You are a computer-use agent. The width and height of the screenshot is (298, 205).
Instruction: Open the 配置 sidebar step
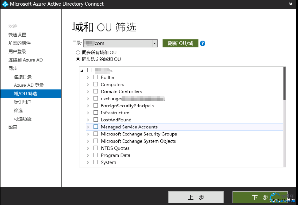coord(13,127)
